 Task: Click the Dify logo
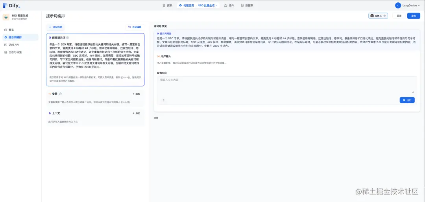(x=11, y=6)
